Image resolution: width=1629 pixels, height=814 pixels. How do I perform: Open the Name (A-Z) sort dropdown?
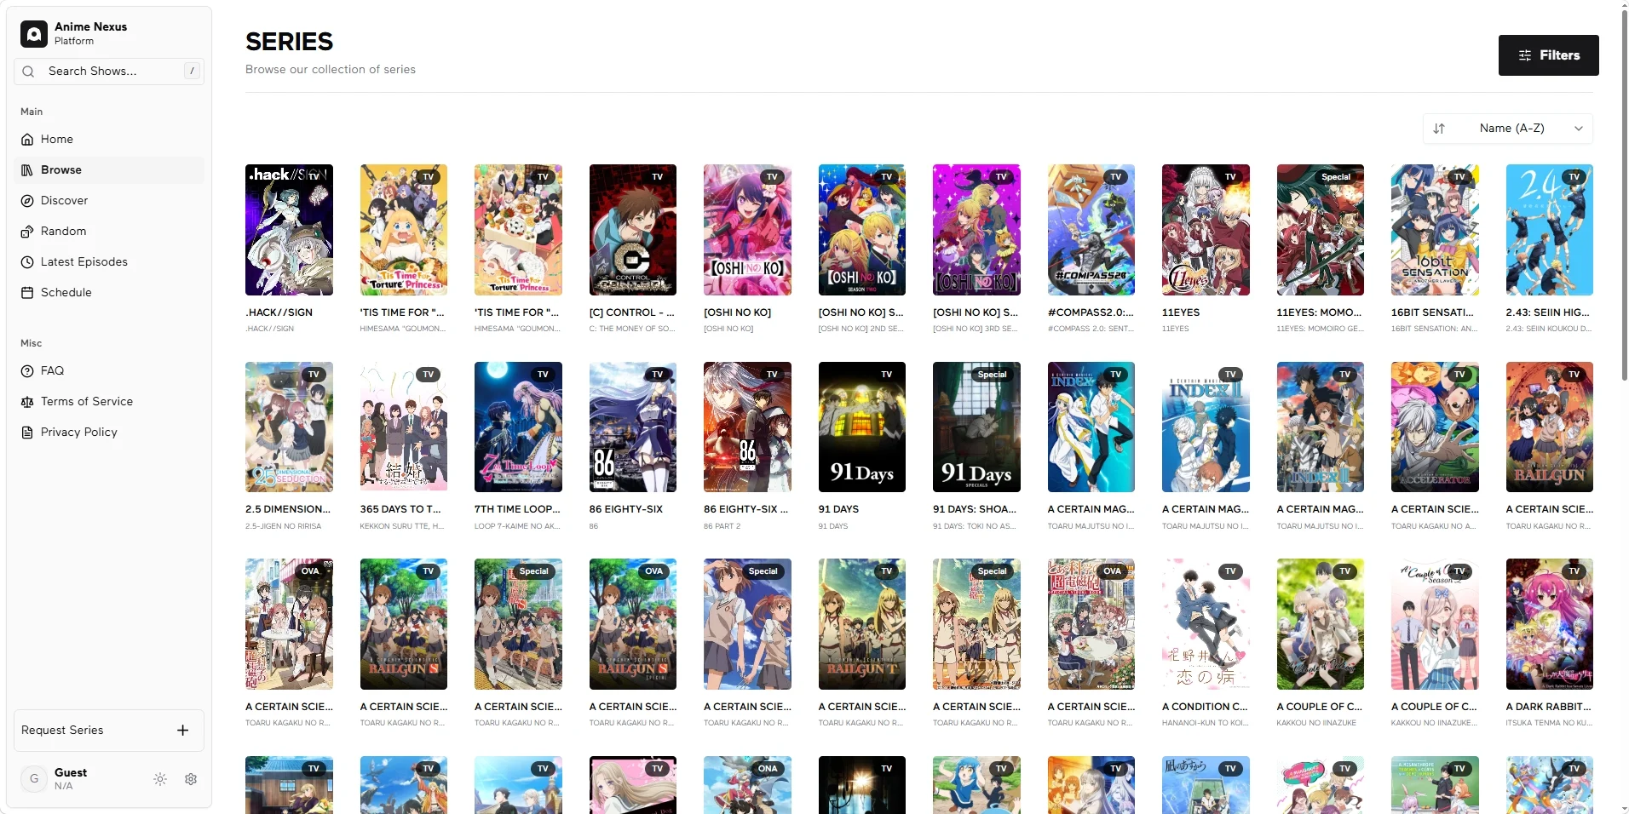click(1508, 129)
